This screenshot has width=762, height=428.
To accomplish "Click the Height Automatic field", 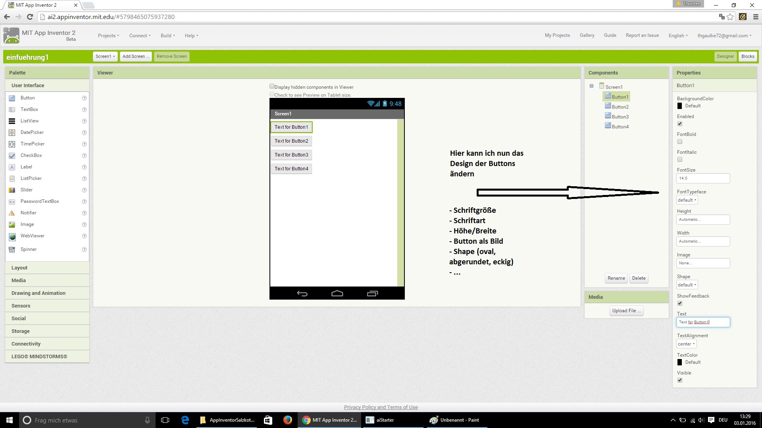I will 703,220.
